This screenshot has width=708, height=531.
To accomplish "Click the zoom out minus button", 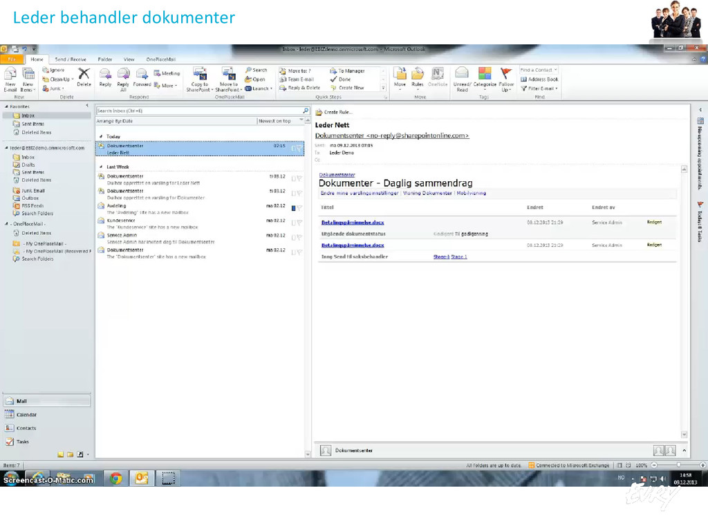I will click(654, 465).
